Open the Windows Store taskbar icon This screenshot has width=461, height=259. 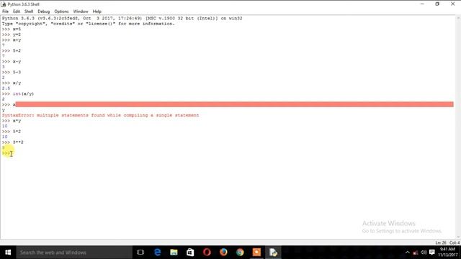[x=190, y=253]
